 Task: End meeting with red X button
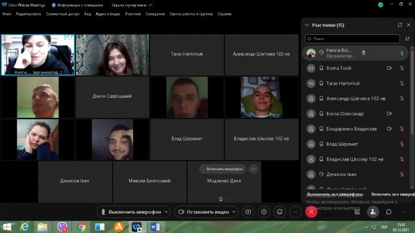coord(311,212)
